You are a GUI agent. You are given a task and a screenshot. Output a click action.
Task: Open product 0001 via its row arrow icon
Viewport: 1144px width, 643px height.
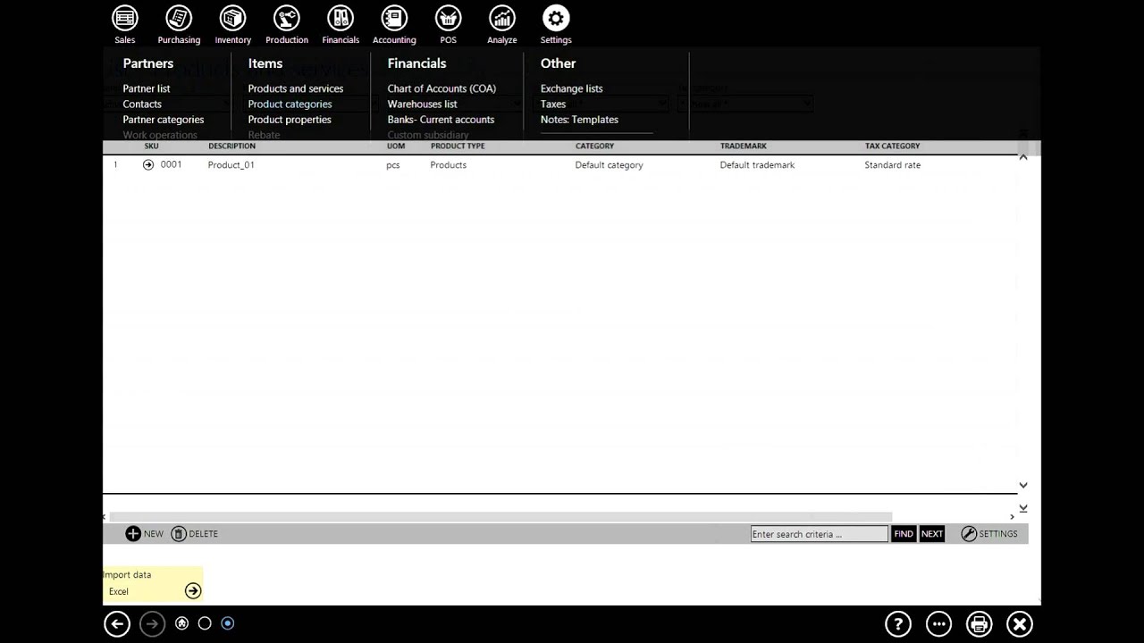coord(148,165)
